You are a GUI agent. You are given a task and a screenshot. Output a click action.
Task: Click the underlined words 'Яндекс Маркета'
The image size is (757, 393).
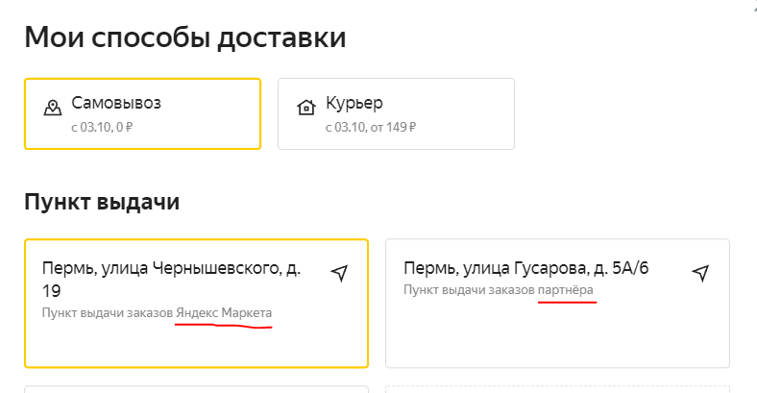coord(224,313)
